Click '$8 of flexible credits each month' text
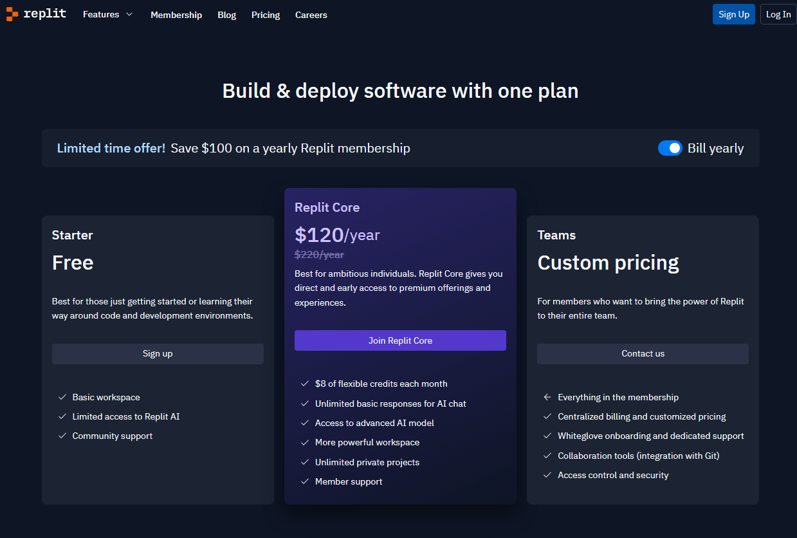 [381, 384]
